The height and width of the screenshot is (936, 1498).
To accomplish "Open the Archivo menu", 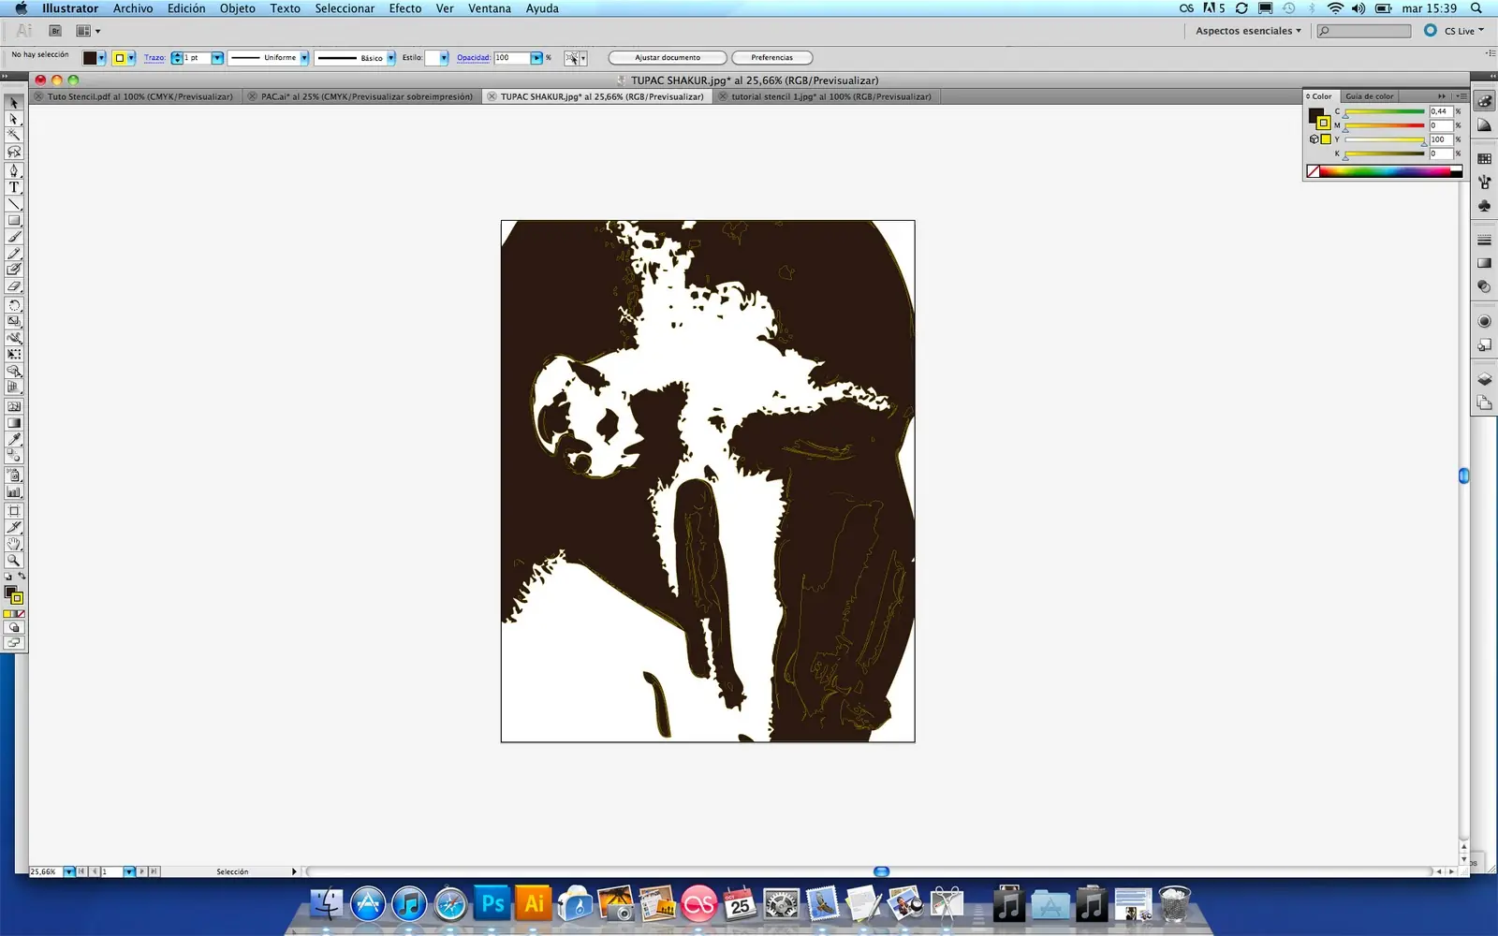I will (x=133, y=8).
